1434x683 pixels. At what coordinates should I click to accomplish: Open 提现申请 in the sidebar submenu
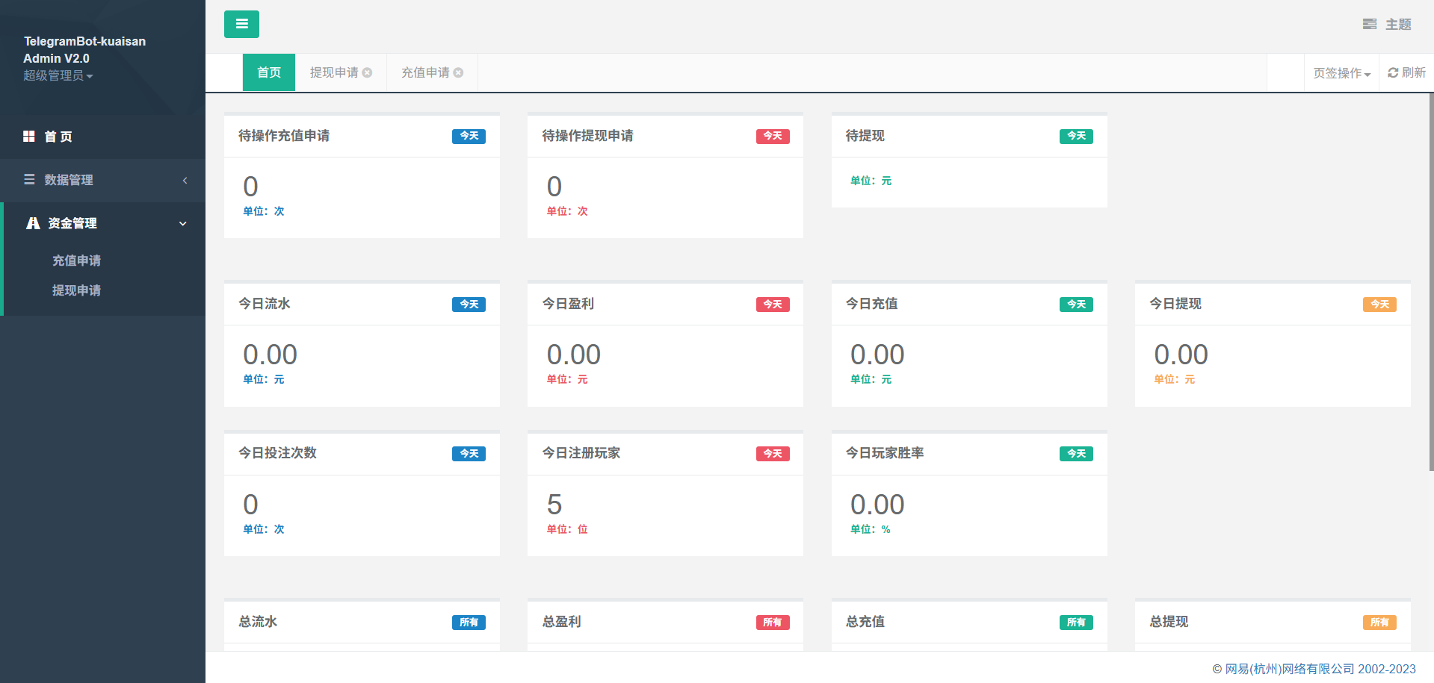pos(76,290)
